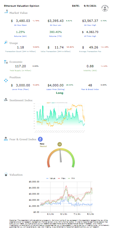The image size is (115, 233).
Task: Toggle the Max series in chart legend
Action: click(x=62, y=178)
